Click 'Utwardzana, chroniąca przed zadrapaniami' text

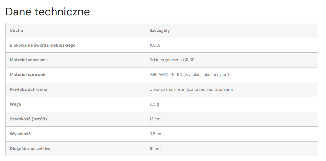(x=191, y=89)
